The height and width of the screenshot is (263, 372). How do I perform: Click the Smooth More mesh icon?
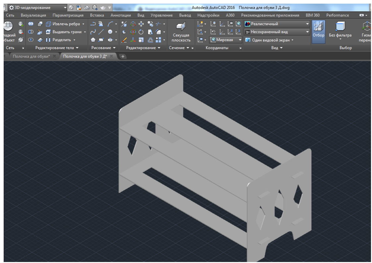tap(21, 24)
